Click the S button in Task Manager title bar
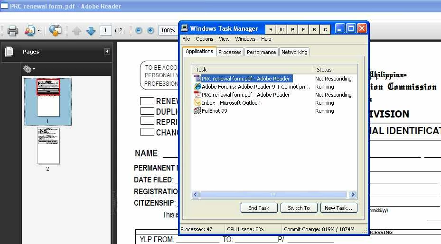The image size is (441, 244). 271,29
